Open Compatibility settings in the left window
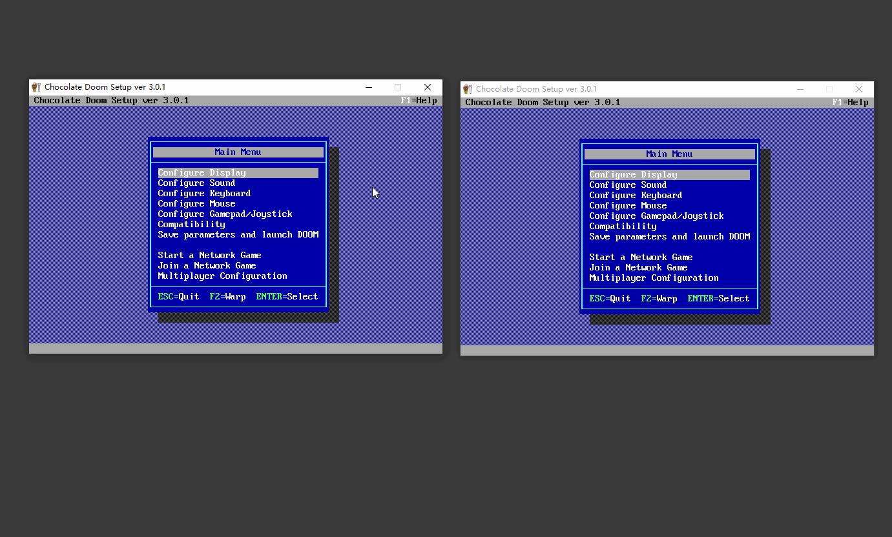Screen dimensions: 892x537 tap(191, 225)
